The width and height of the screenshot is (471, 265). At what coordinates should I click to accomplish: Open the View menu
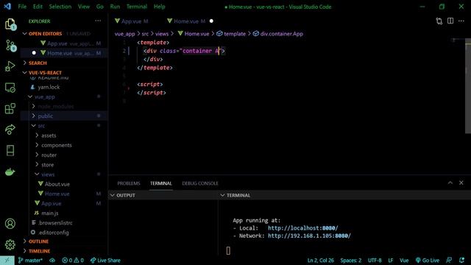[84, 7]
